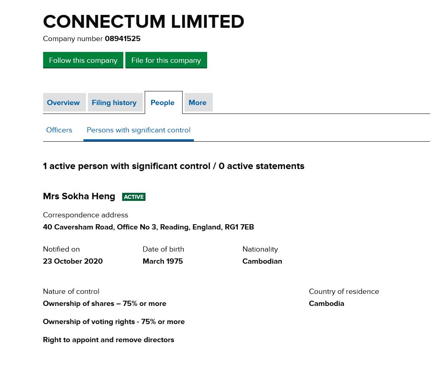
Task: Open the More tab
Action: (198, 103)
